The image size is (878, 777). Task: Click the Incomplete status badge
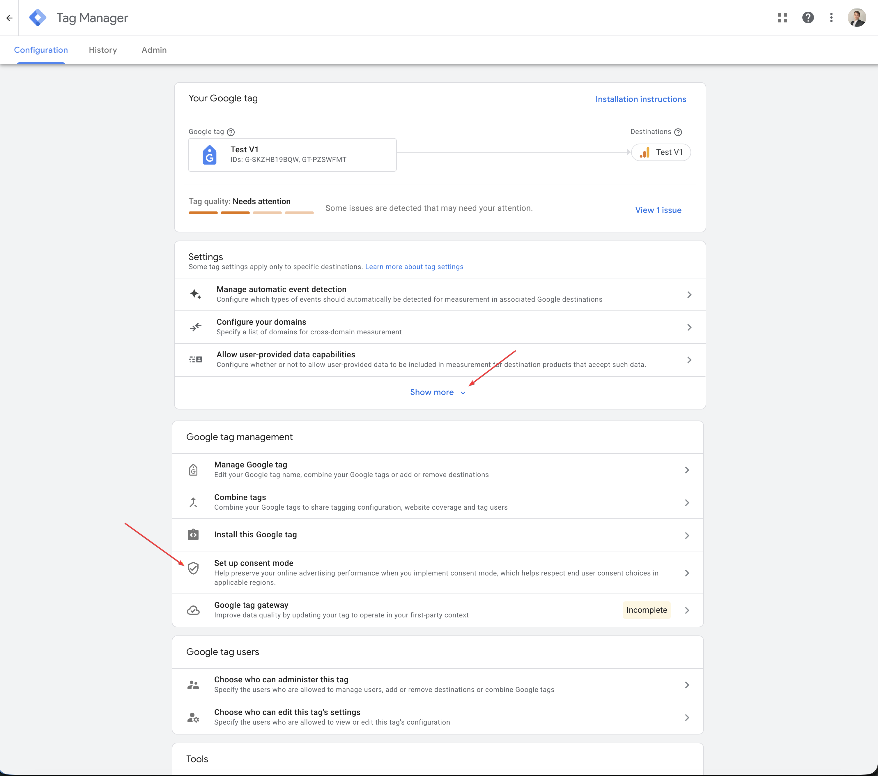[x=647, y=610]
